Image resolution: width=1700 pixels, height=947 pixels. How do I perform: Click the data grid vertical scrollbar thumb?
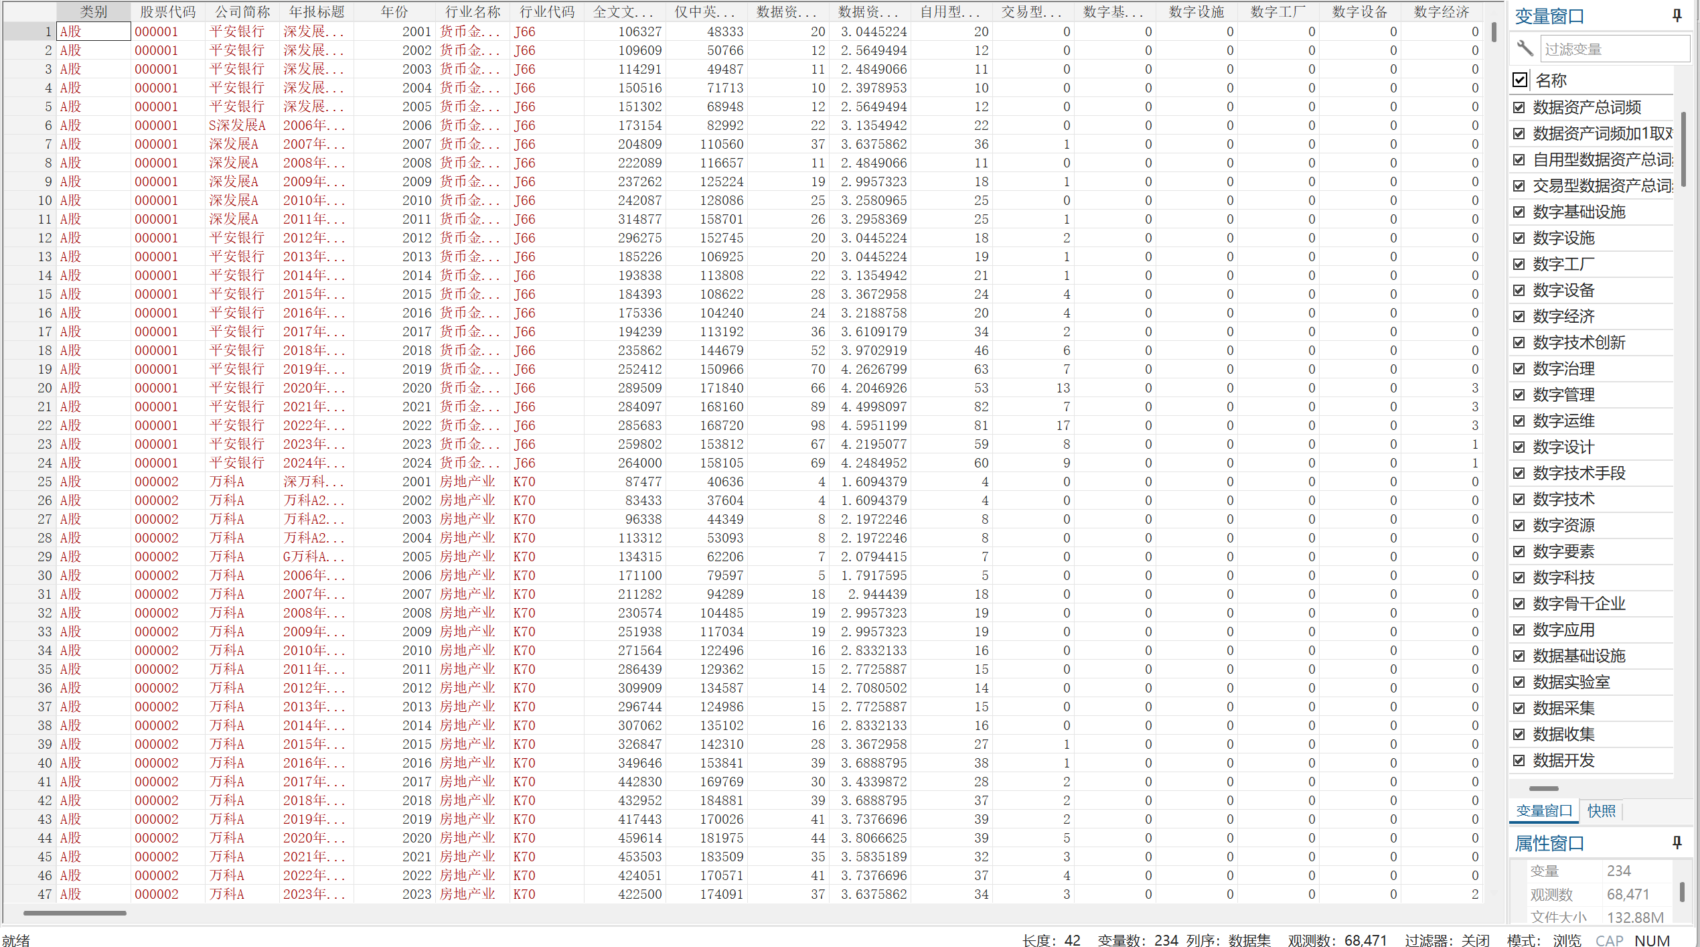tap(1494, 31)
